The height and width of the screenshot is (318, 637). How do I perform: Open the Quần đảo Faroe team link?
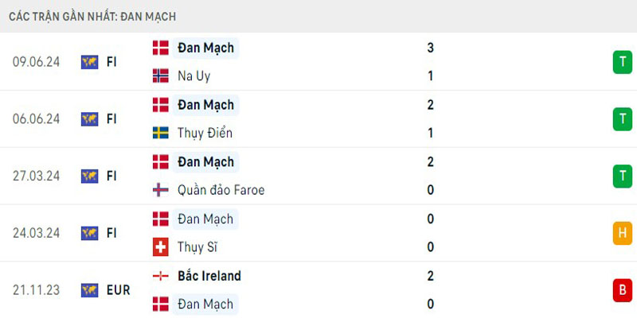221,190
